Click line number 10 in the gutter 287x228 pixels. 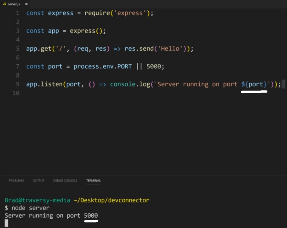coord(16,93)
